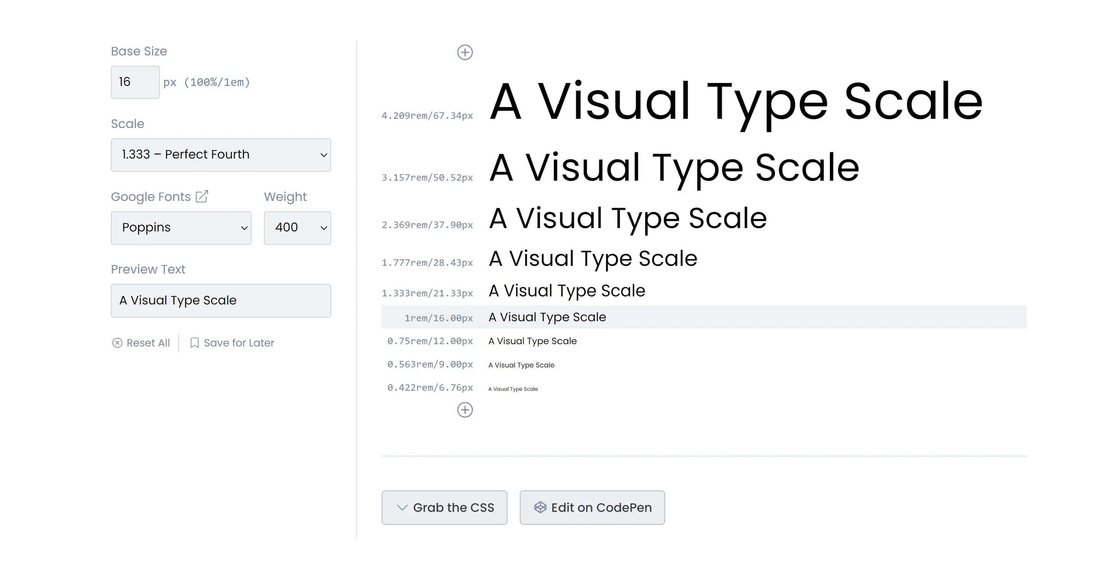This screenshot has width=1113, height=576.
Task: Open the Google Fonts external link icon
Action: pos(202,196)
